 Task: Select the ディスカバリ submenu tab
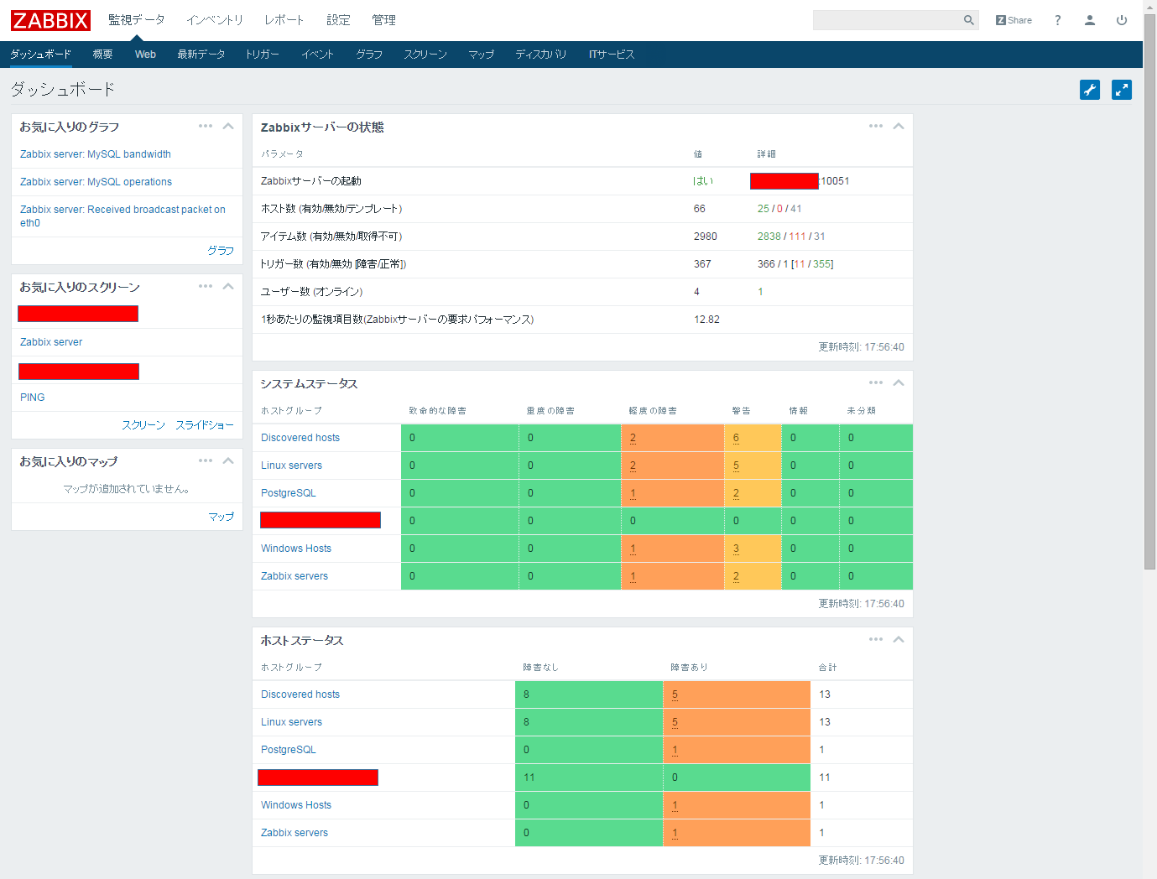(541, 55)
